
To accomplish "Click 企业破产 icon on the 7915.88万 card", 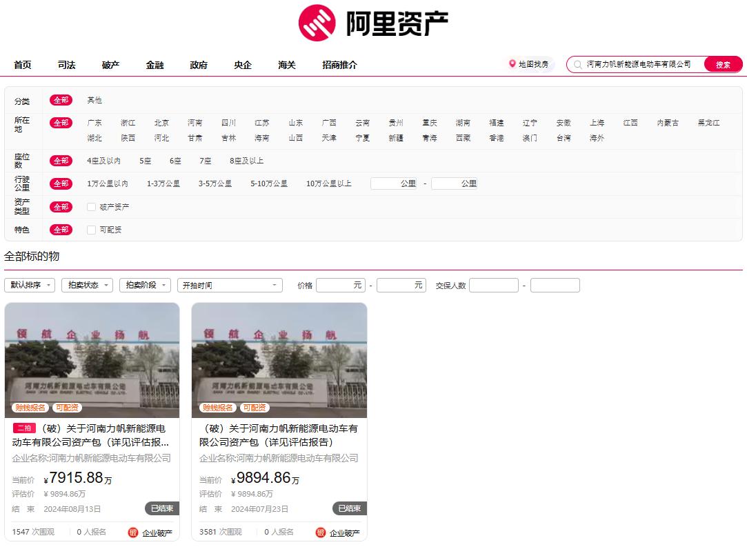I will [x=133, y=533].
